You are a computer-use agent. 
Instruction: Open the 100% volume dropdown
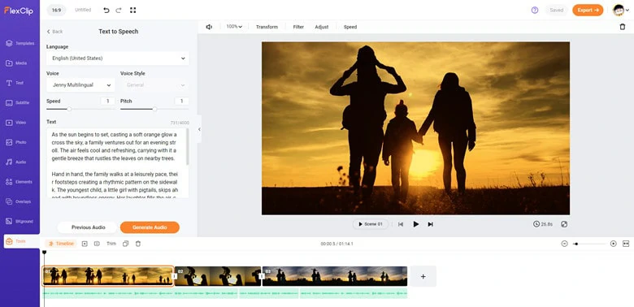(234, 27)
